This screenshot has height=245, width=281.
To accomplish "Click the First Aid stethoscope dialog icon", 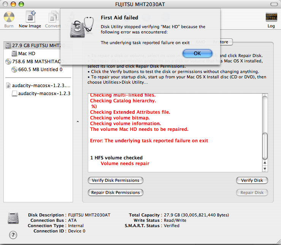I will [81, 27].
